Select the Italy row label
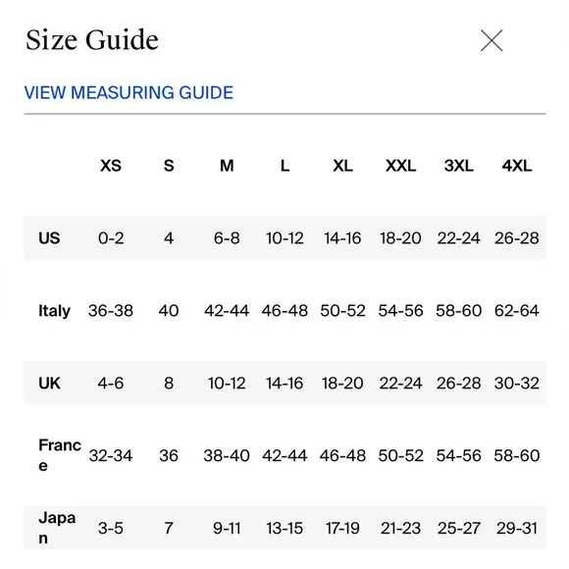Viewport: 569px width, 569px height. point(54,311)
